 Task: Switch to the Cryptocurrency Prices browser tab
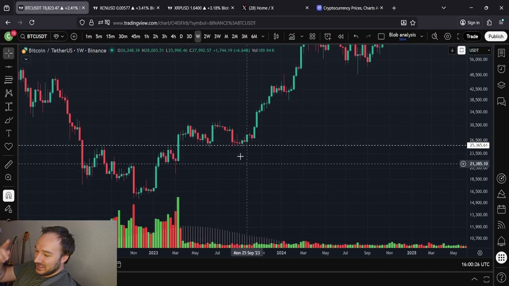click(350, 8)
